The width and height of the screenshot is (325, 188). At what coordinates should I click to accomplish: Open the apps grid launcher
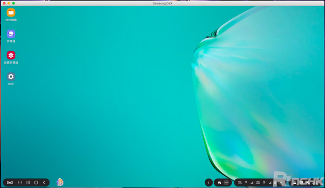[20, 183]
